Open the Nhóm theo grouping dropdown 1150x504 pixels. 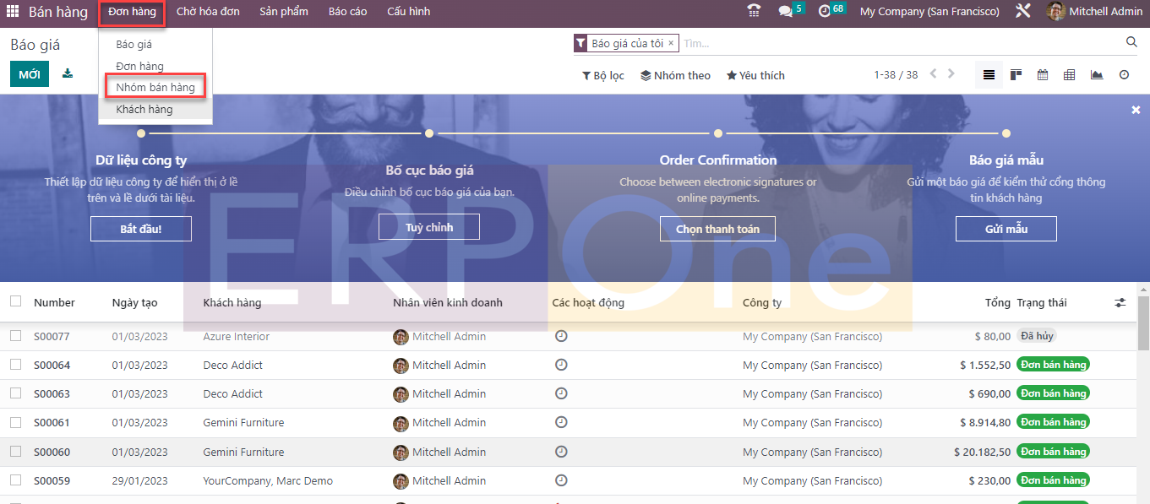pyautogui.click(x=675, y=75)
